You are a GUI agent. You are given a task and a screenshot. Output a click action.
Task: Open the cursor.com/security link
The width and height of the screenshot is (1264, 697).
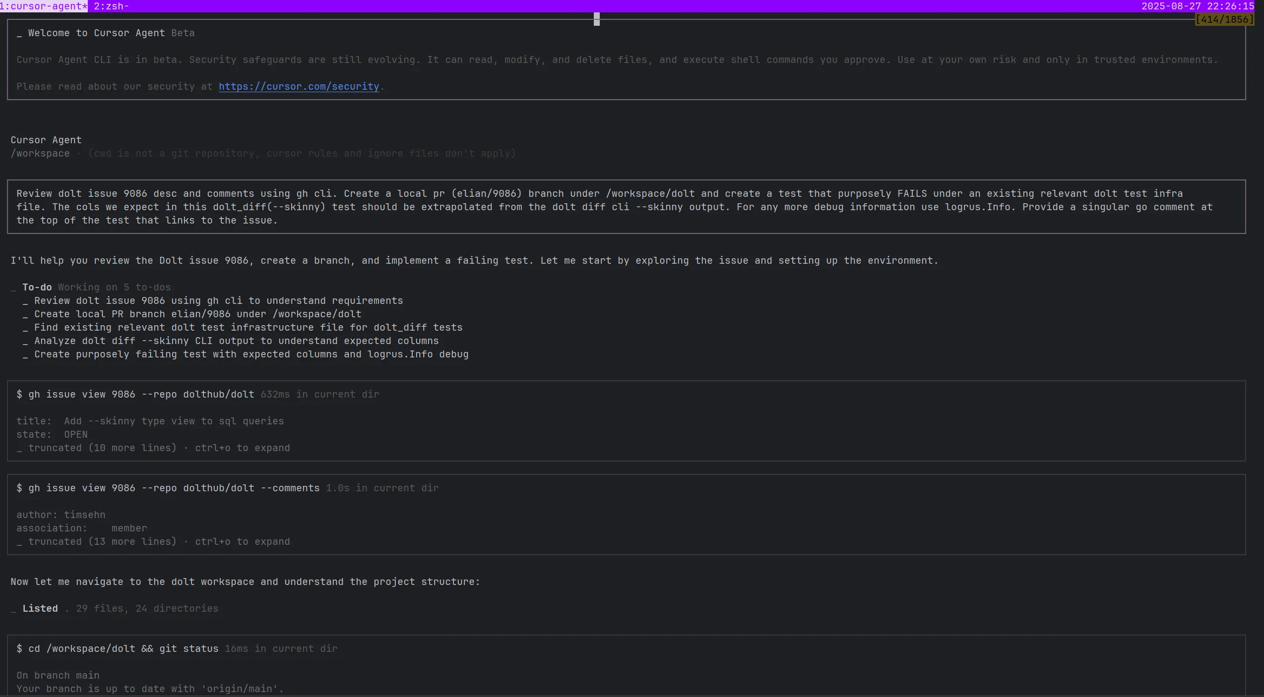coord(299,86)
